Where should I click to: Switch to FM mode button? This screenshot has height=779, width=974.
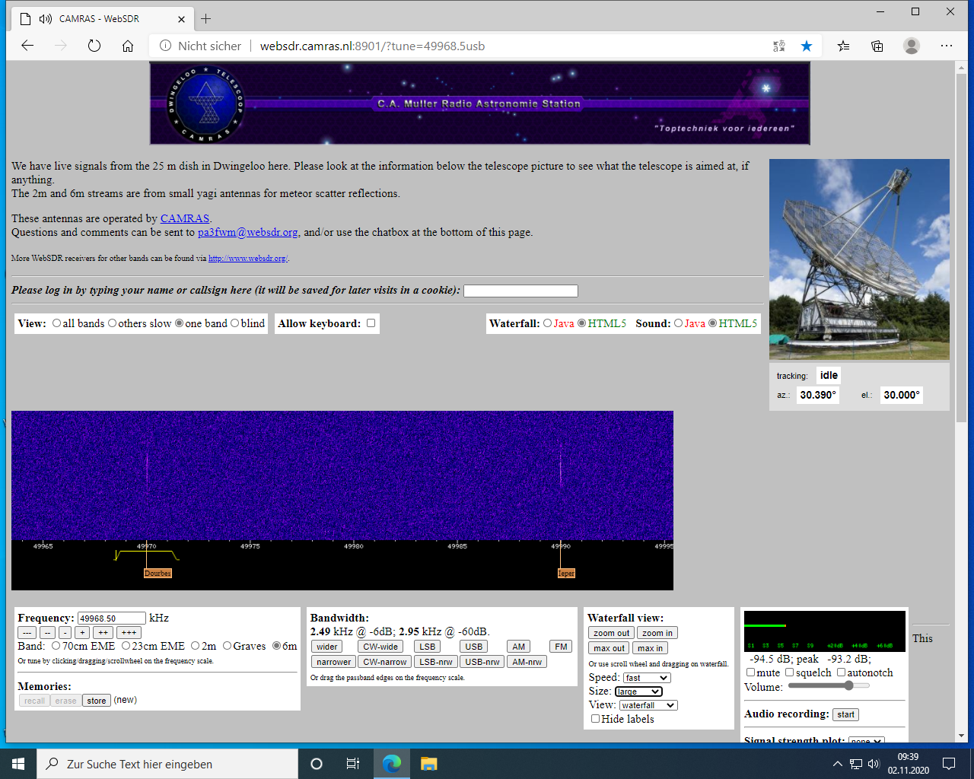[x=562, y=647]
